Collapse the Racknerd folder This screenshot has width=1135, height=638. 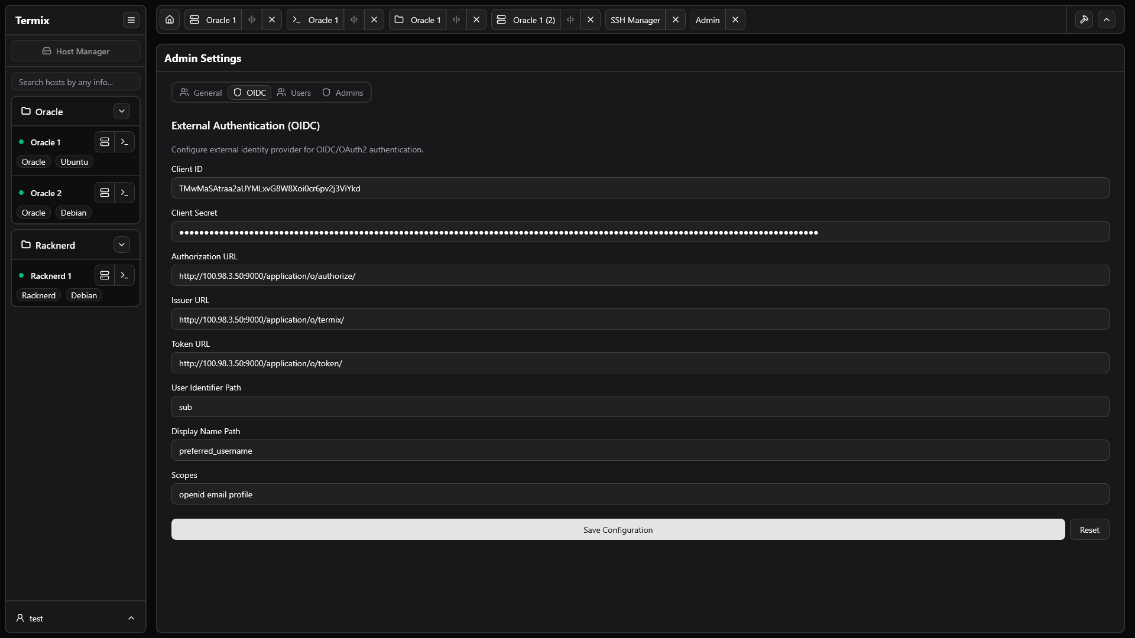click(122, 245)
